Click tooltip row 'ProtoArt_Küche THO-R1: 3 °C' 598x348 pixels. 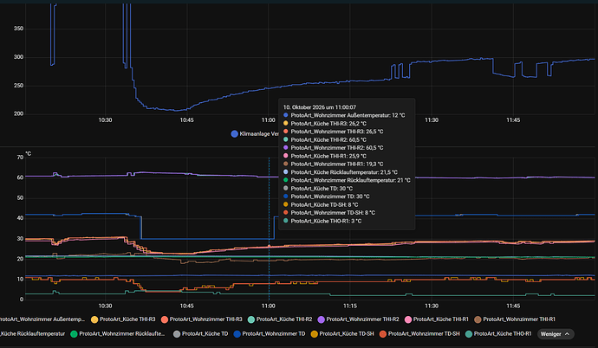point(322,221)
